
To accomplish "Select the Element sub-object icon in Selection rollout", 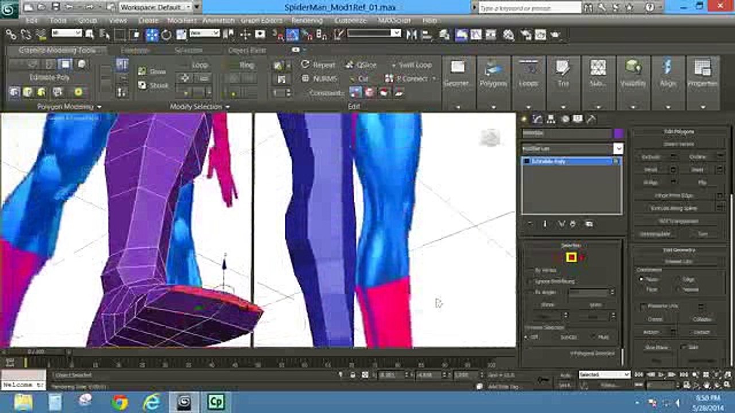I will click(582, 258).
